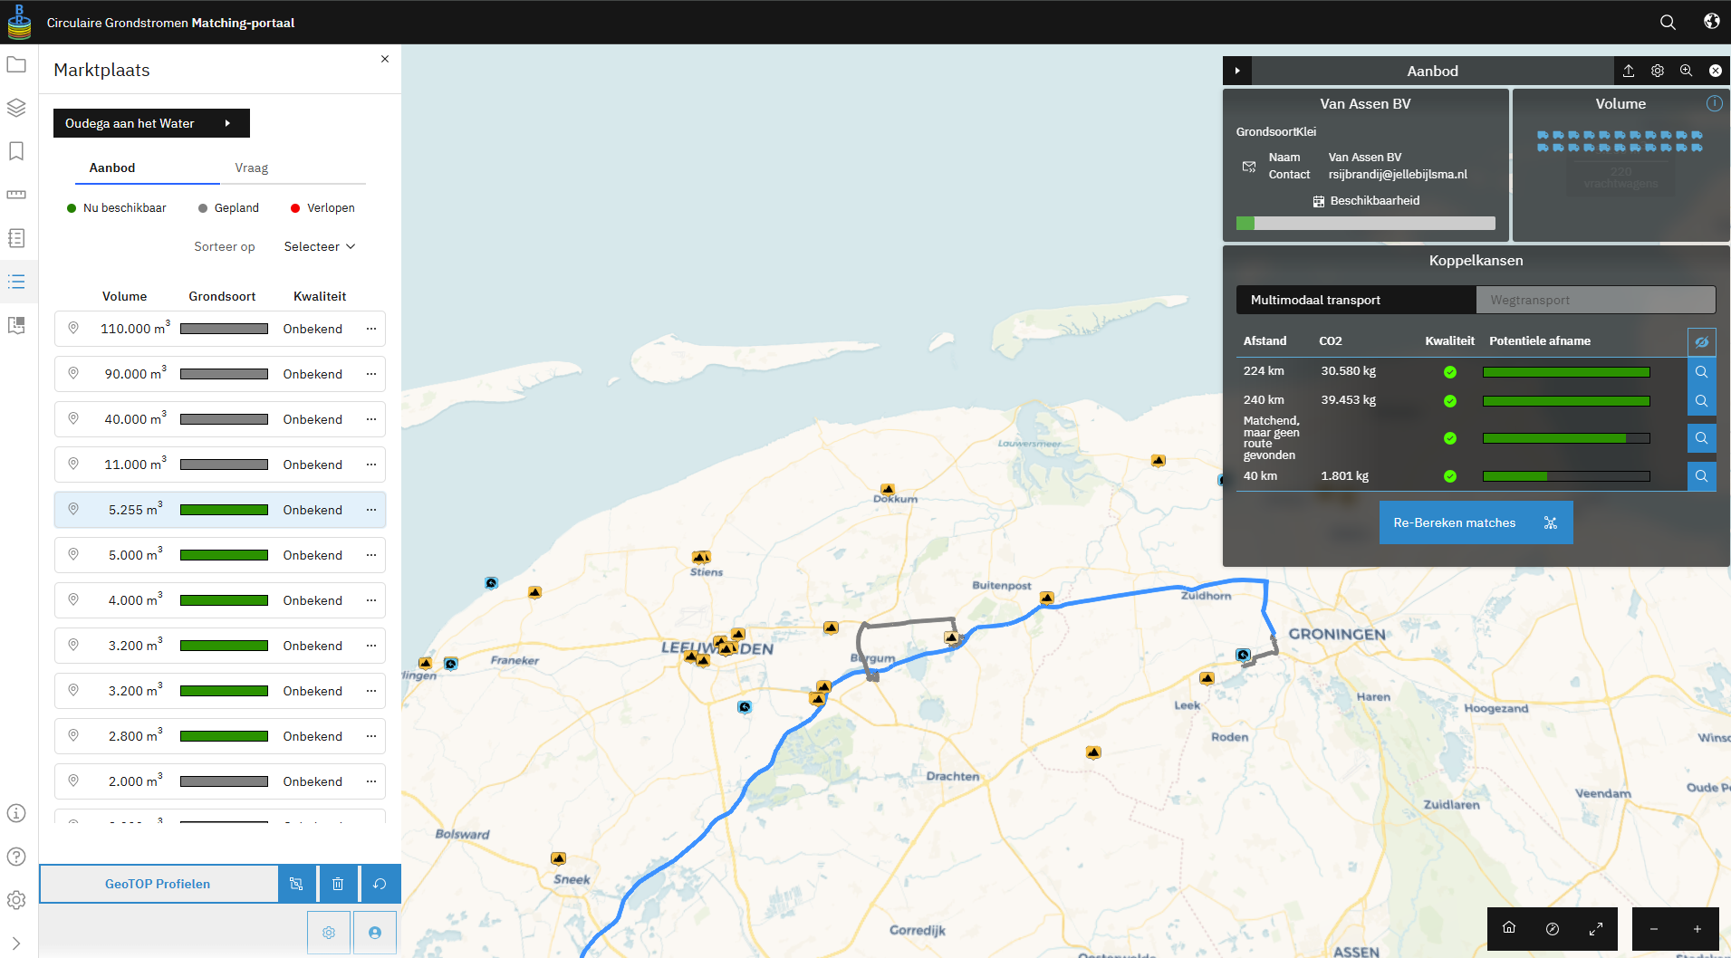Screen dimensions: 1731x958
Task: Toggle route visibility eye icon in Koppelkansen
Action: pyautogui.click(x=1701, y=341)
